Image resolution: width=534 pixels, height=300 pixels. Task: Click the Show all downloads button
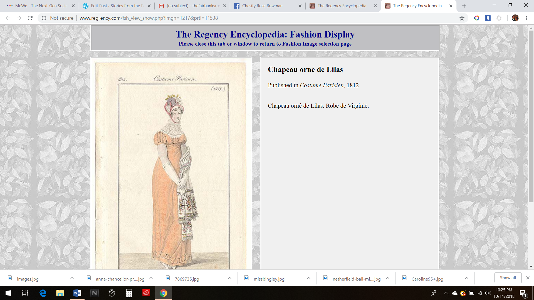pos(508,278)
